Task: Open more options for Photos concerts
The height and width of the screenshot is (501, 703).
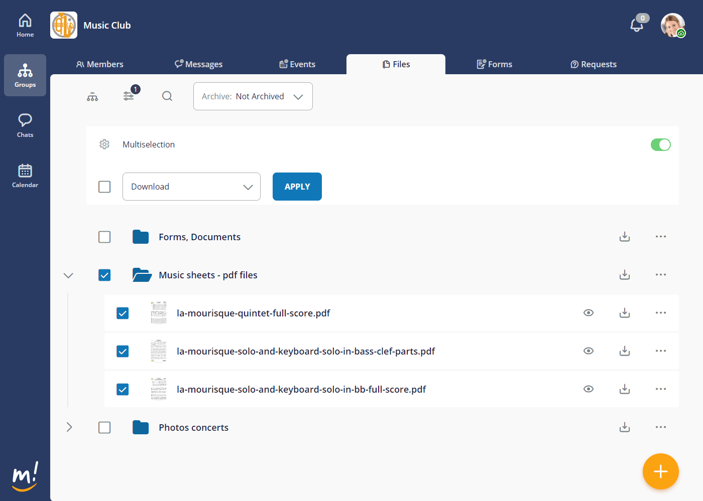Action: pyautogui.click(x=661, y=427)
